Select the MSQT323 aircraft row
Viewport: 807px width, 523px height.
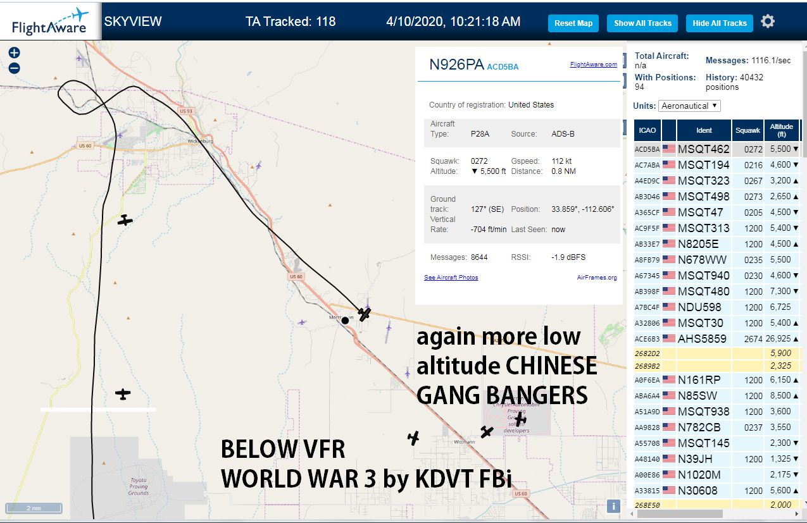[x=718, y=181]
